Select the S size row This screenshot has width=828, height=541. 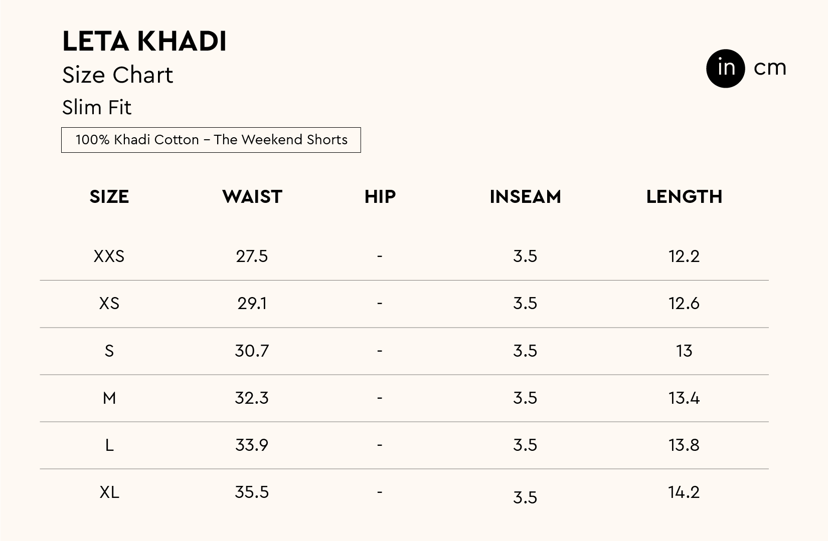109,351
